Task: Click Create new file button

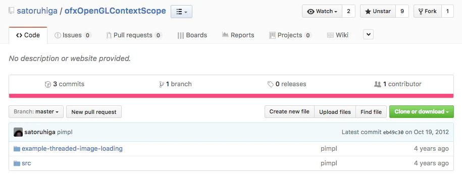Action: (289, 112)
